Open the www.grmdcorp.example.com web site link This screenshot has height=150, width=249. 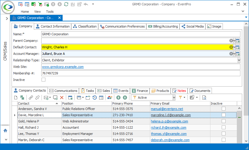[63, 67]
